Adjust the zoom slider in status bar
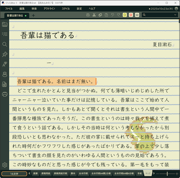Screen dimensions: 180x178 (x=167, y=174)
